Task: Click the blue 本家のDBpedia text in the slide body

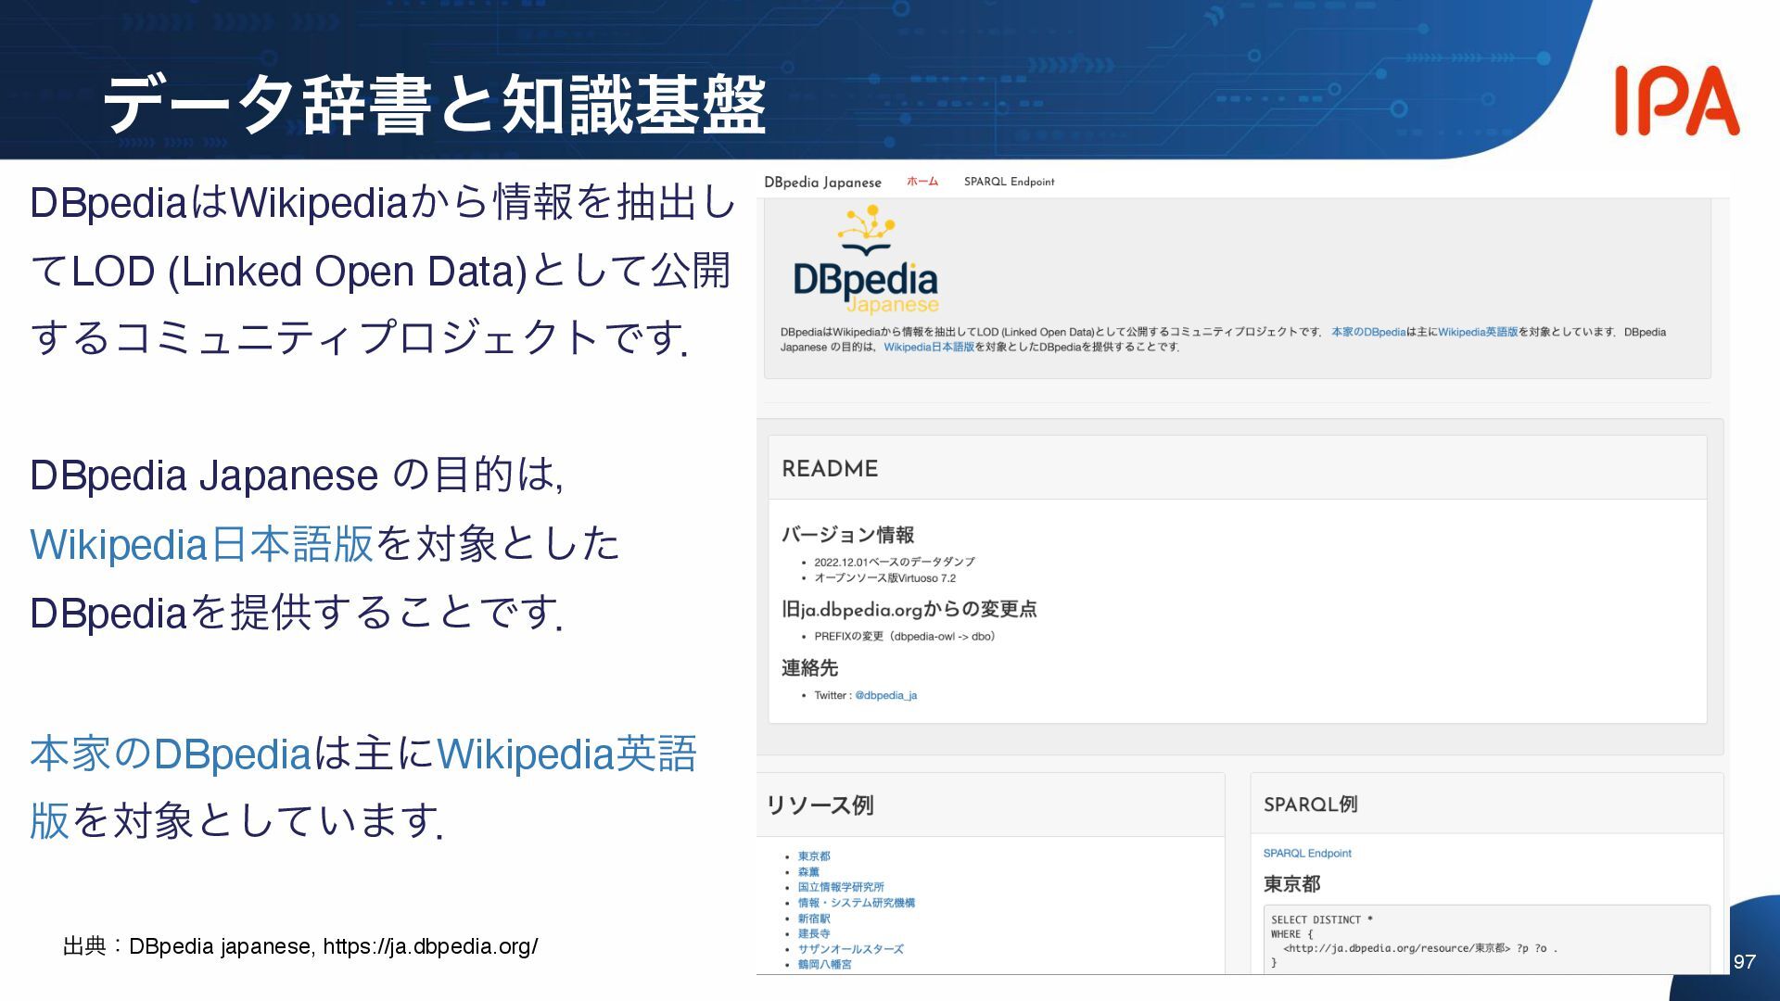Action: tap(170, 754)
